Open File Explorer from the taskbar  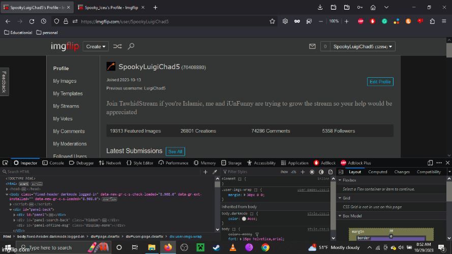[152, 247]
